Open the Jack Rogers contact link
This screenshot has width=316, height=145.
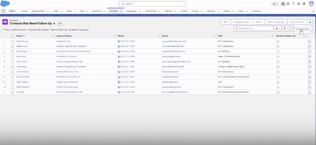click(22, 51)
